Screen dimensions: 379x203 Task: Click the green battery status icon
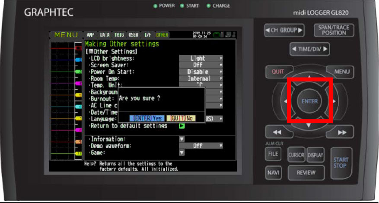[216, 35]
